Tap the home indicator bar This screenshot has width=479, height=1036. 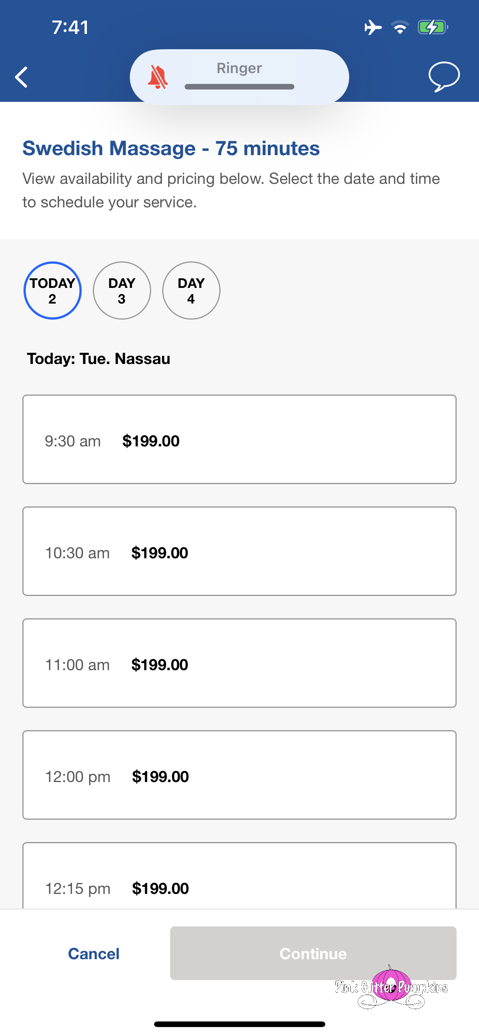[x=239, y=1024]
